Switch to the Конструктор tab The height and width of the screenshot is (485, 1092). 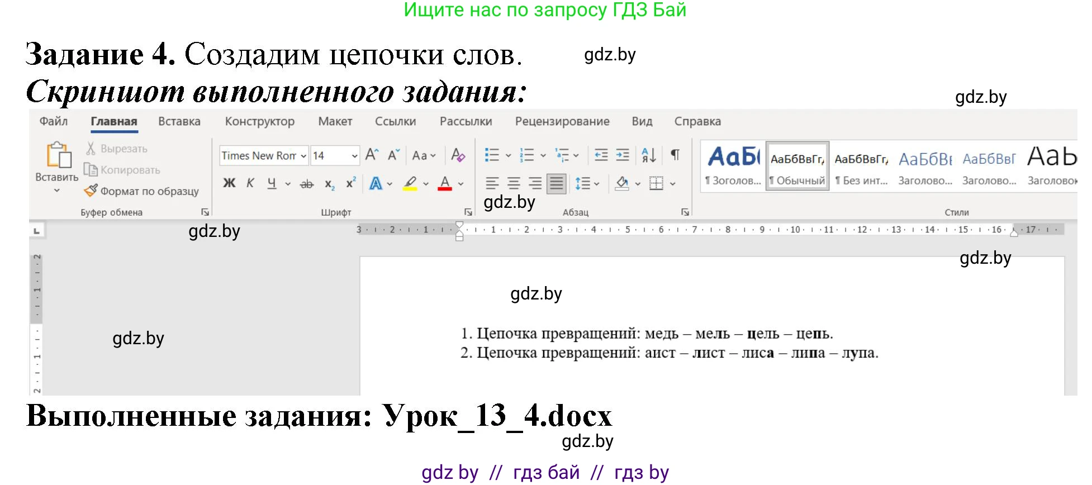pyautogui.click(x=260, y=121)
